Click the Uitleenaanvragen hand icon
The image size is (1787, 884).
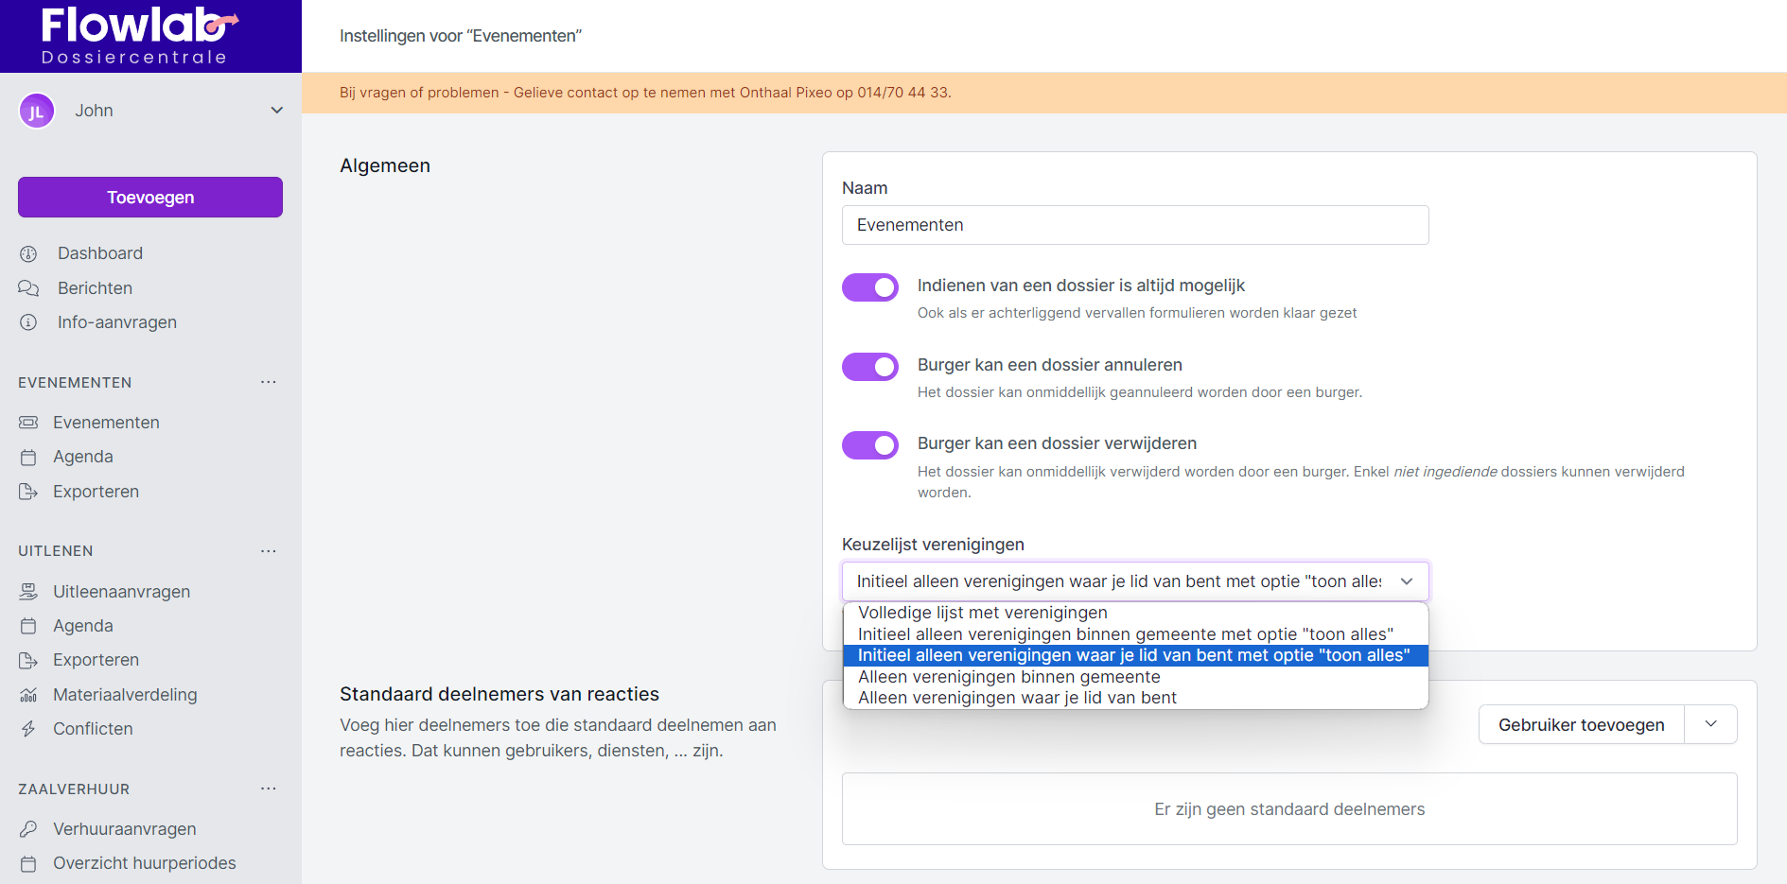(28, 592)
